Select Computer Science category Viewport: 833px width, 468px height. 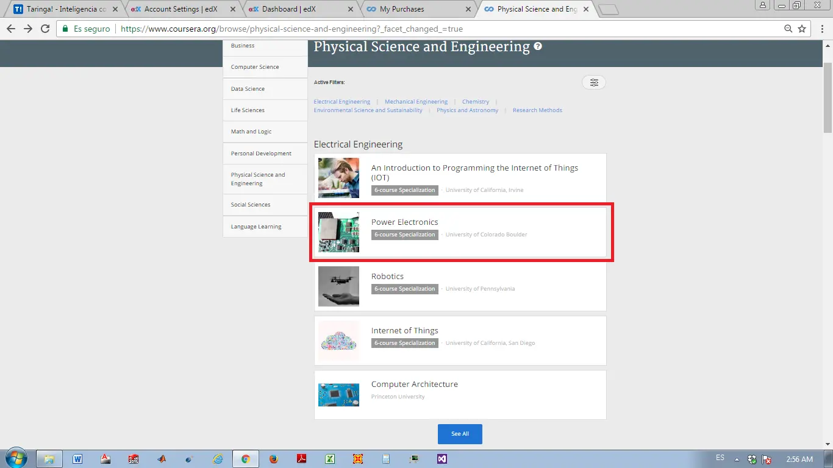point(265,67)
